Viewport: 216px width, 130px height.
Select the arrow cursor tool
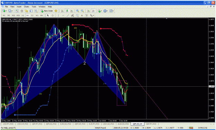tap(48, 15)
